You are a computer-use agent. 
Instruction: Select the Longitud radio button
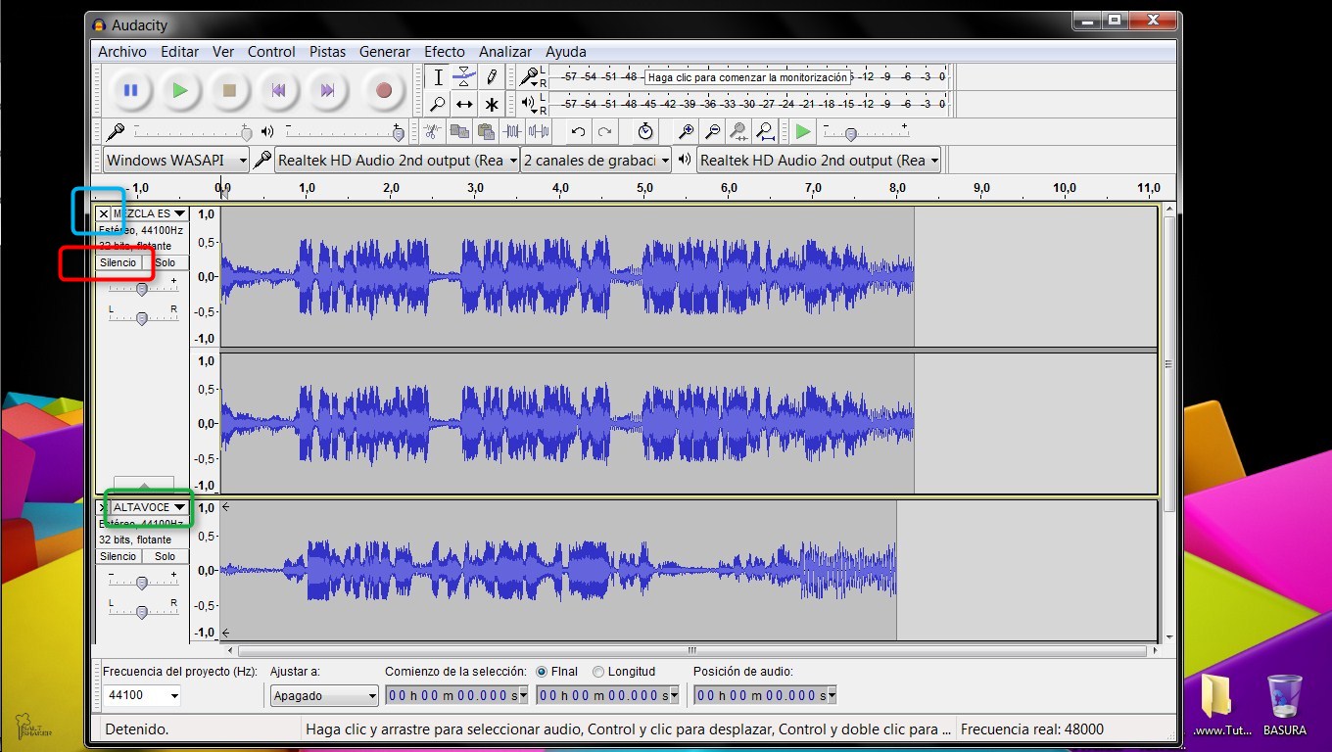point(598,672)
